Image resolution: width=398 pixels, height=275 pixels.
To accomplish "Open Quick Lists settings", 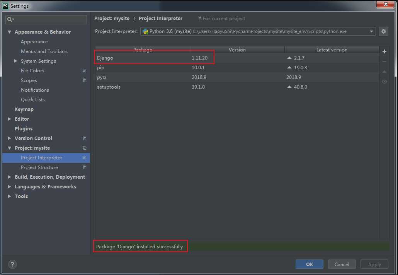I will 33,100.
